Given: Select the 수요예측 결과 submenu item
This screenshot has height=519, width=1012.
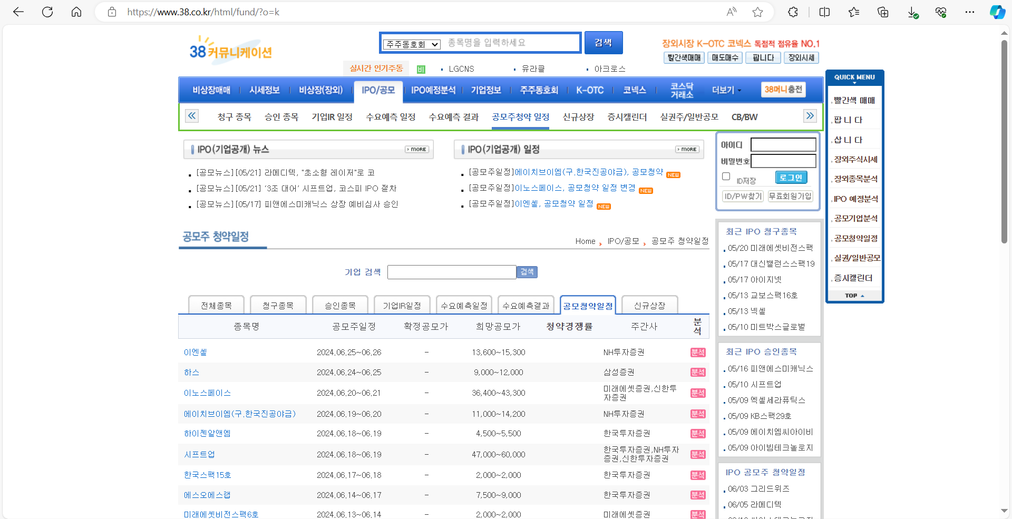Looking at the screenshot, I should pyautogui.click(x=454, y=117).
